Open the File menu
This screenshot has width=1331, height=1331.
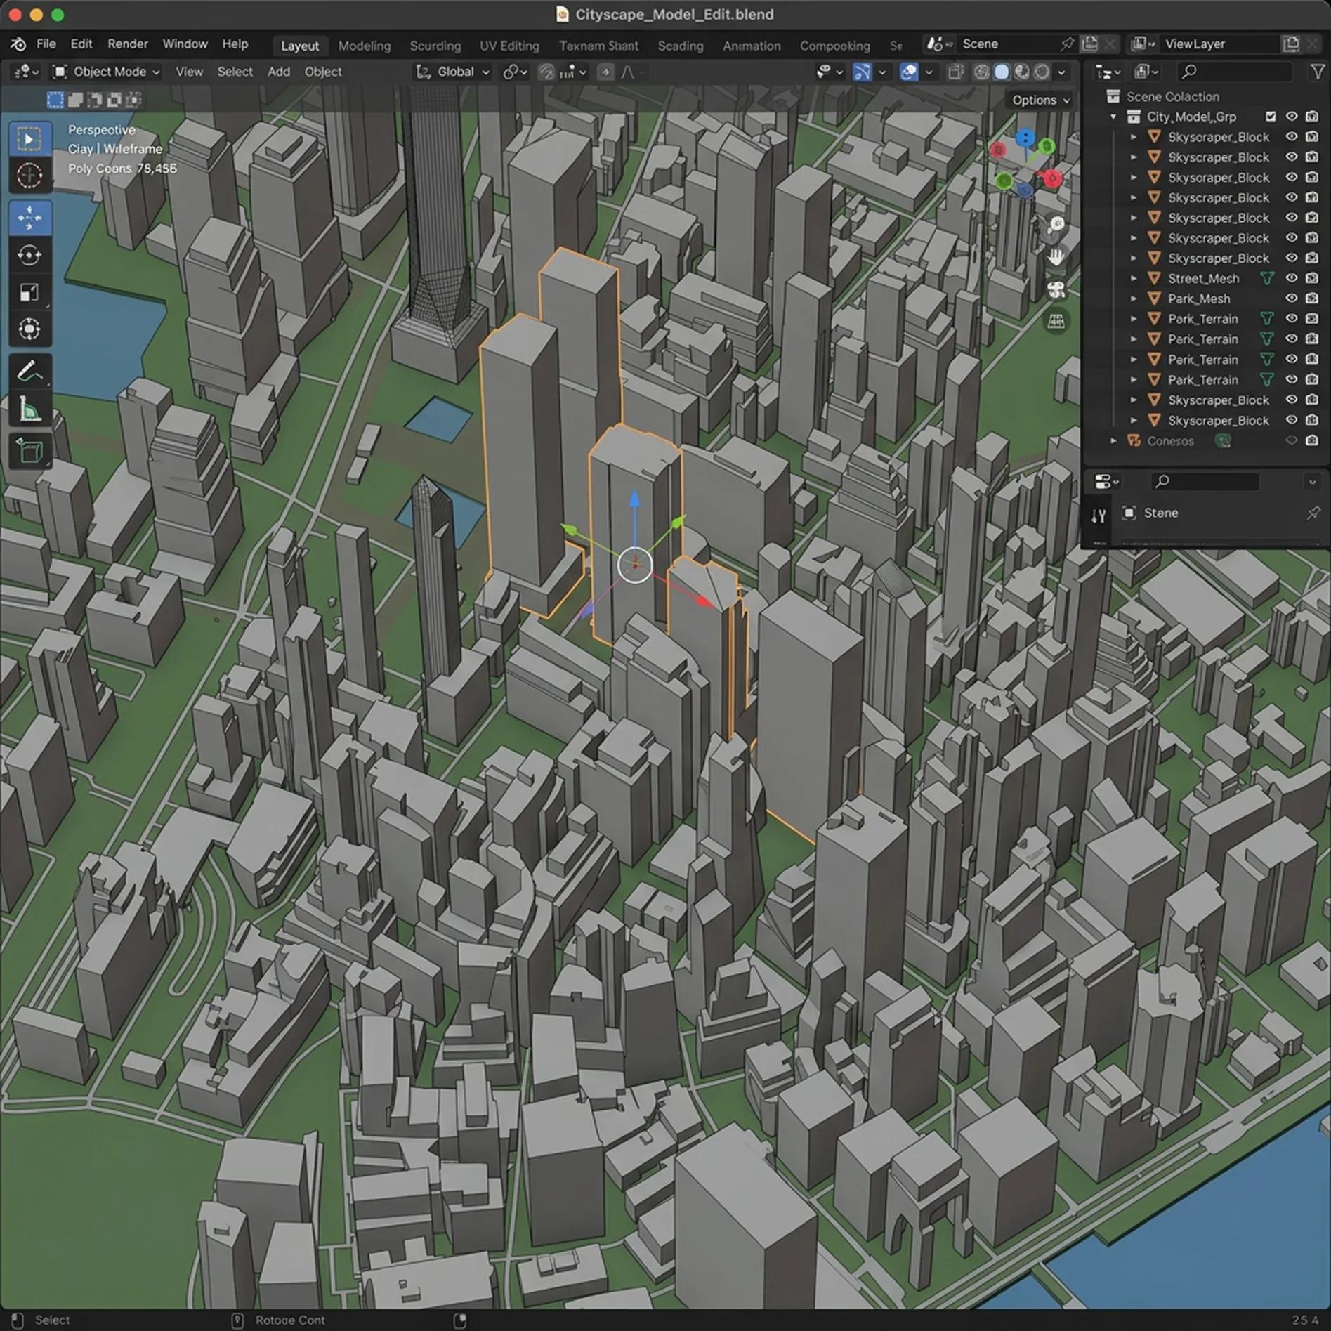46,44
